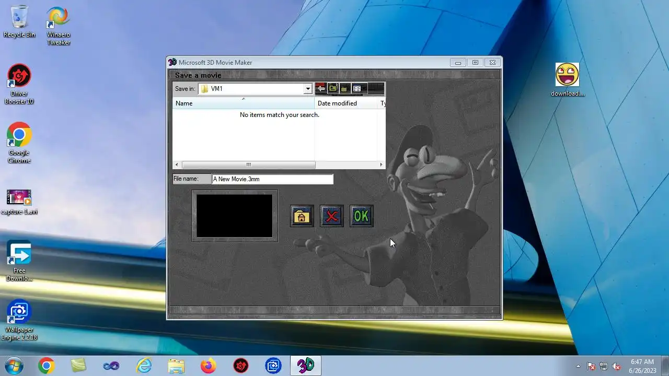Click the file list scroll right arrow
Image resolution: width=669 pixels, height=376 pixels.
click(x=381, y=164)
